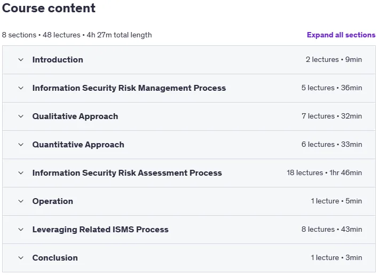
Task: Expand the Introduction section chevron
Action: pos(21,60)
